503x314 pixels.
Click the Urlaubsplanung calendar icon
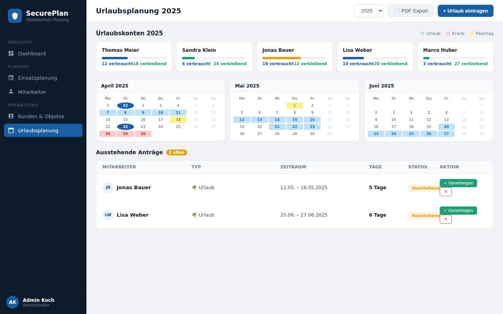click(x=12, y=130)
